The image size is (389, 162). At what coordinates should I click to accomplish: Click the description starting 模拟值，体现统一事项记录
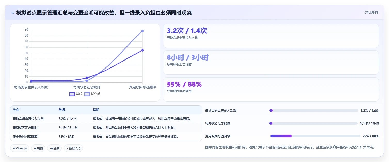(x=142, y=119)
